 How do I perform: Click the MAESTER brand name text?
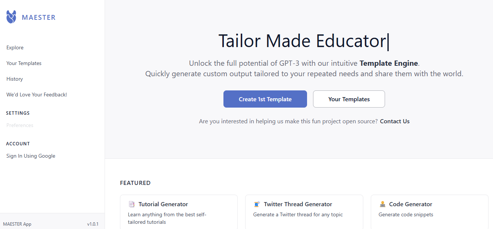coord(39,17)
